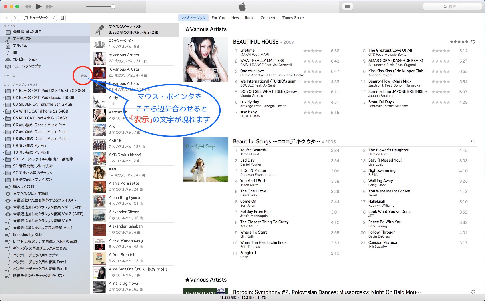Click the Beautiful Songs ~ココロデ キク ウタ~ title

coord(276,141)
